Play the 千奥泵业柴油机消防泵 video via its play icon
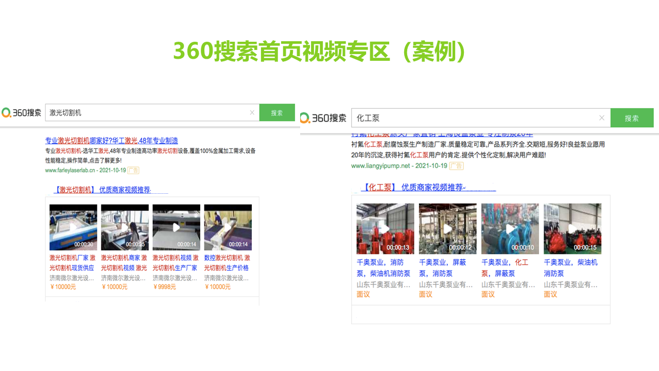Viewport: 659px width, 371px height. click(x=573, y=228)
